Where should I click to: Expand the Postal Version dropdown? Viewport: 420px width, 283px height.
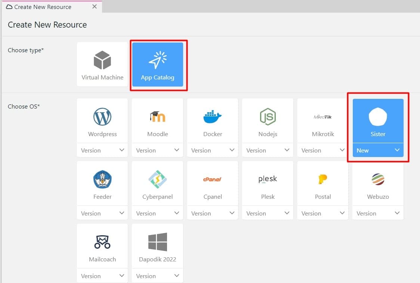[x=323, y=213]
